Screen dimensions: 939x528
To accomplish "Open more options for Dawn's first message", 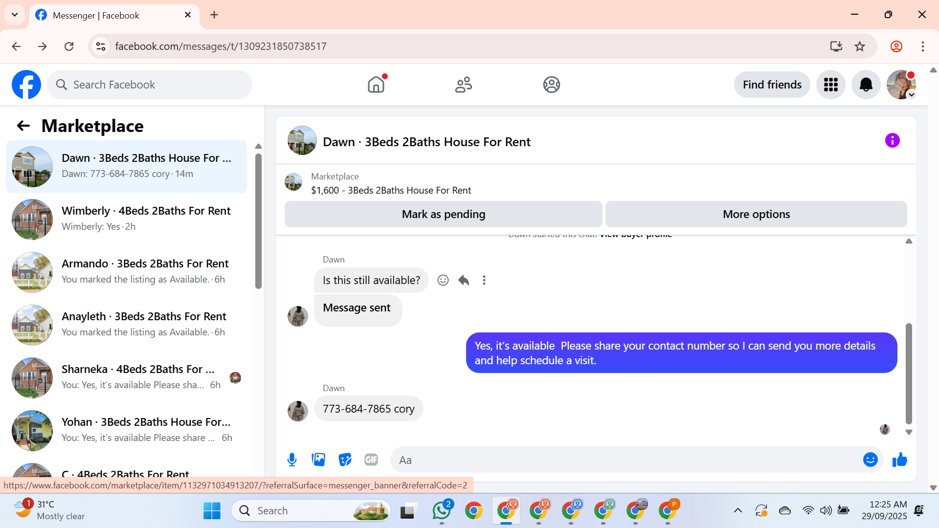I will (x=484, y=280).
